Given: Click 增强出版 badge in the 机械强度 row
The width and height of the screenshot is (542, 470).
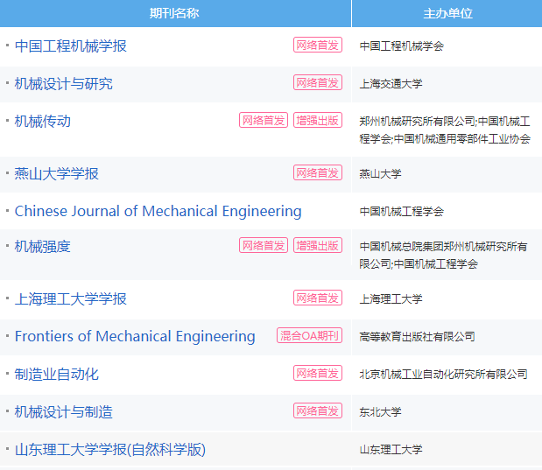Looking at the screenshot, I should [318, 245].
